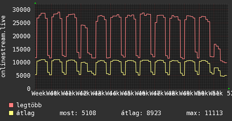Click green arrow at end of x-axis
The height and width of the screenshot is (121, 232).
229,89
